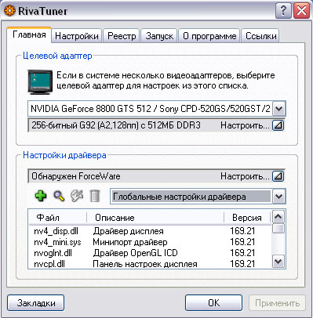
Task: Close the RivaTuner window
Action: 301,11
